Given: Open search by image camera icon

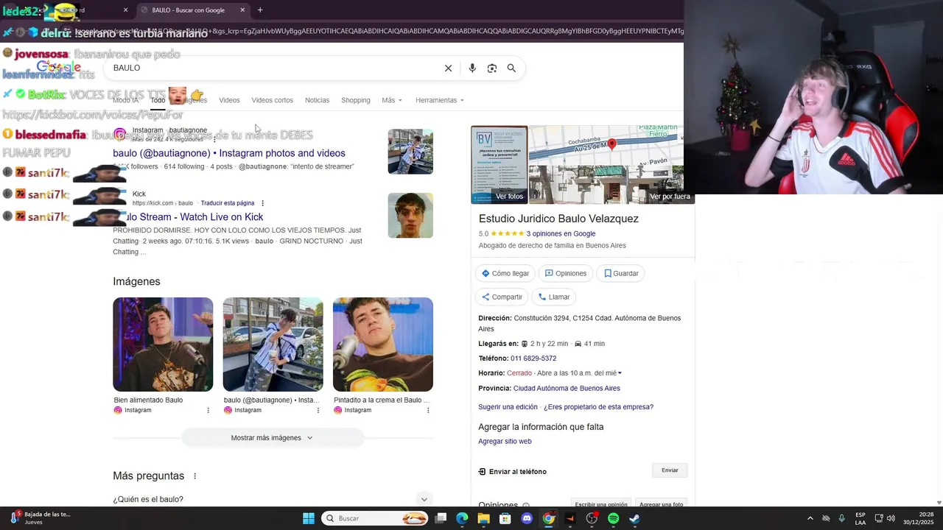Looking at the screenshot, I should pyautogui.click(x=492, y=68).
